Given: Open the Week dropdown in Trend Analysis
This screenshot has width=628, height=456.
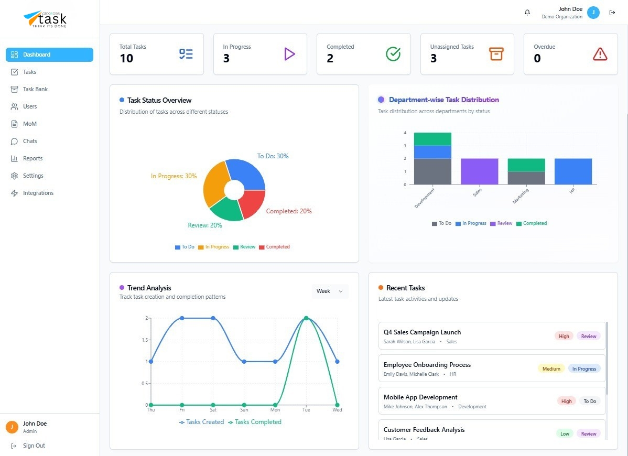Looking at the screenshot, I should click(x=330, y=291).
